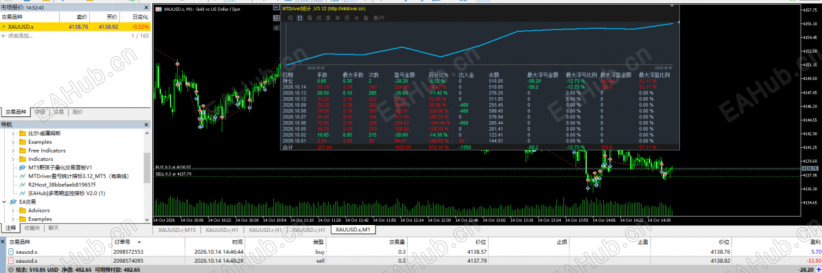Expand the Free Indicators folder
The image size is (822, 273).
(14, 150)
